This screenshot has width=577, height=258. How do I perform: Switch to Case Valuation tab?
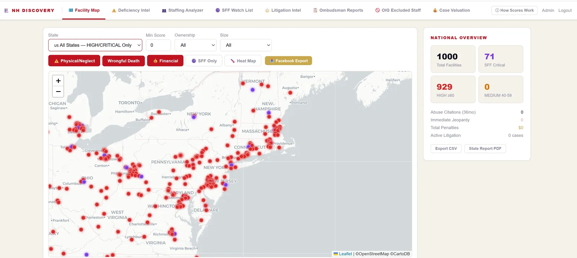451,10
